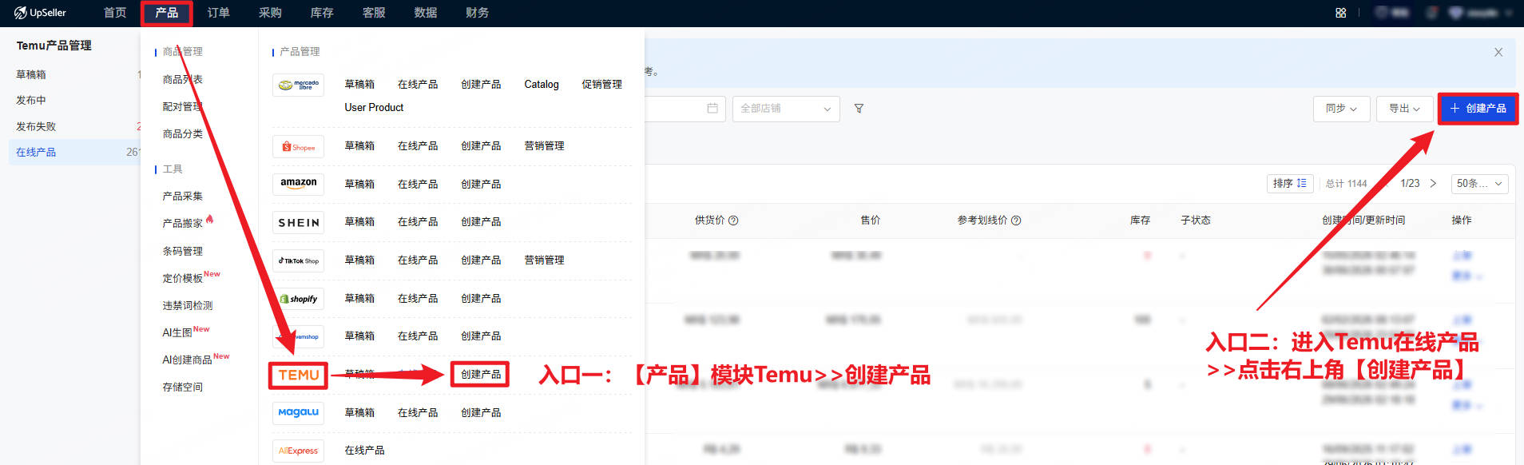Click the TEMU platform logo
This screenshot has height=465, width=1524.
298,375
